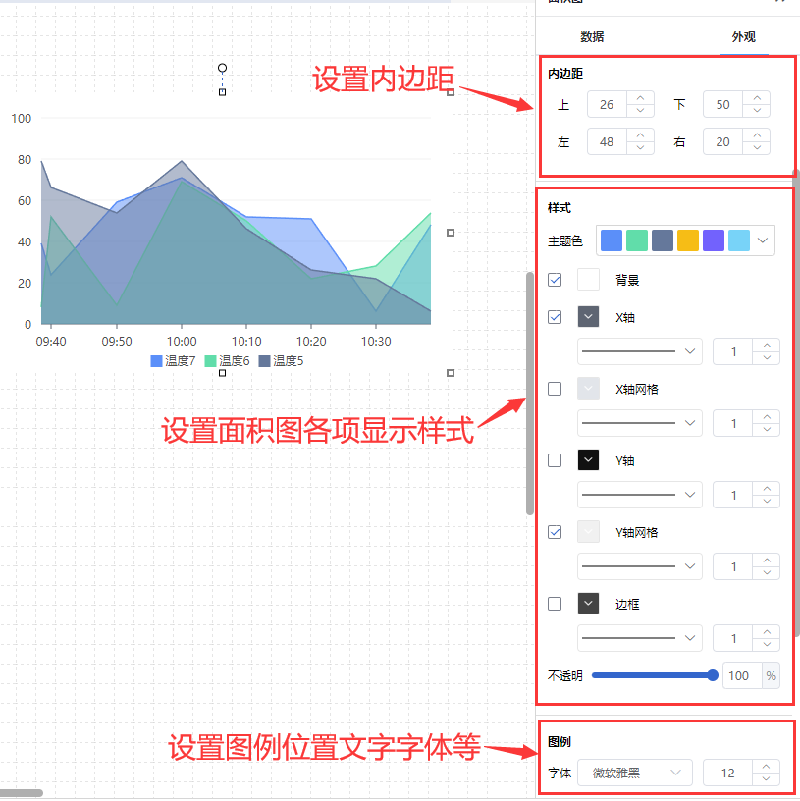Open the X轴 color picker
800x801 pixels.
tap(588, 317)
